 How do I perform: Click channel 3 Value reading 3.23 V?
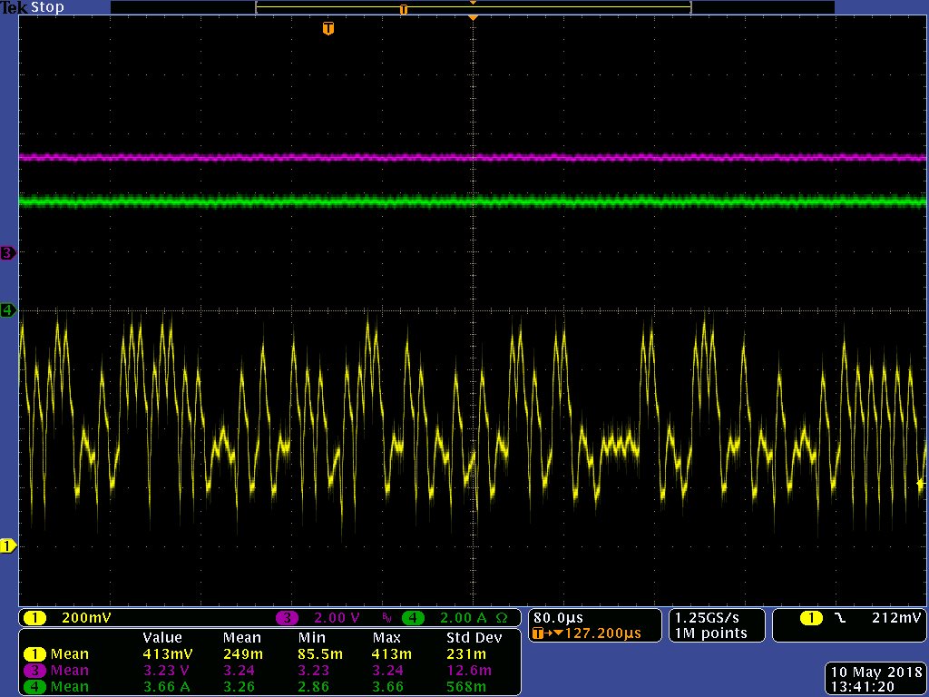tap(168, 671)
